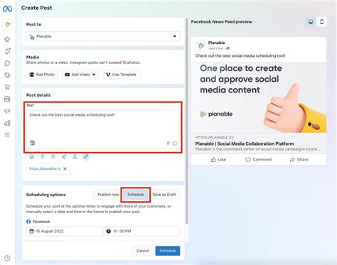This screenshot has height=265, width=337.
Task: Click the Planable avatar in preview
Action: tap(201, 45)
